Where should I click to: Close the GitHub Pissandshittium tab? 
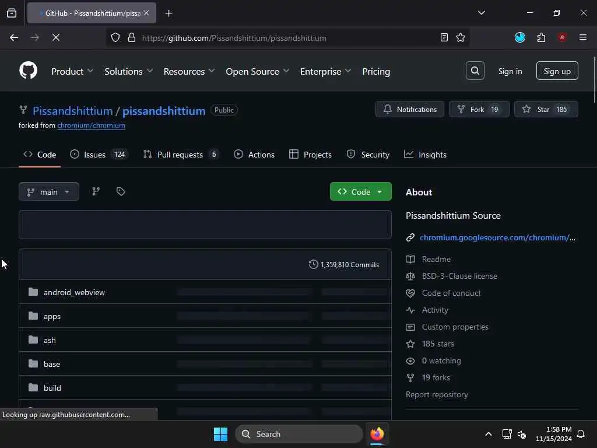click(x=146, y=13)
